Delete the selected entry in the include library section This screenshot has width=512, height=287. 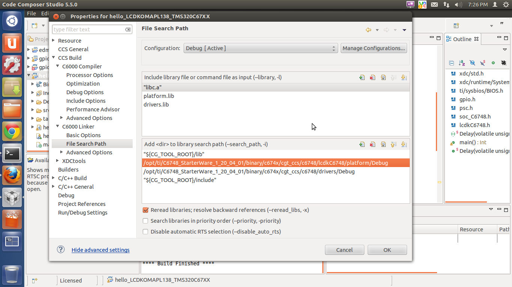373,77
